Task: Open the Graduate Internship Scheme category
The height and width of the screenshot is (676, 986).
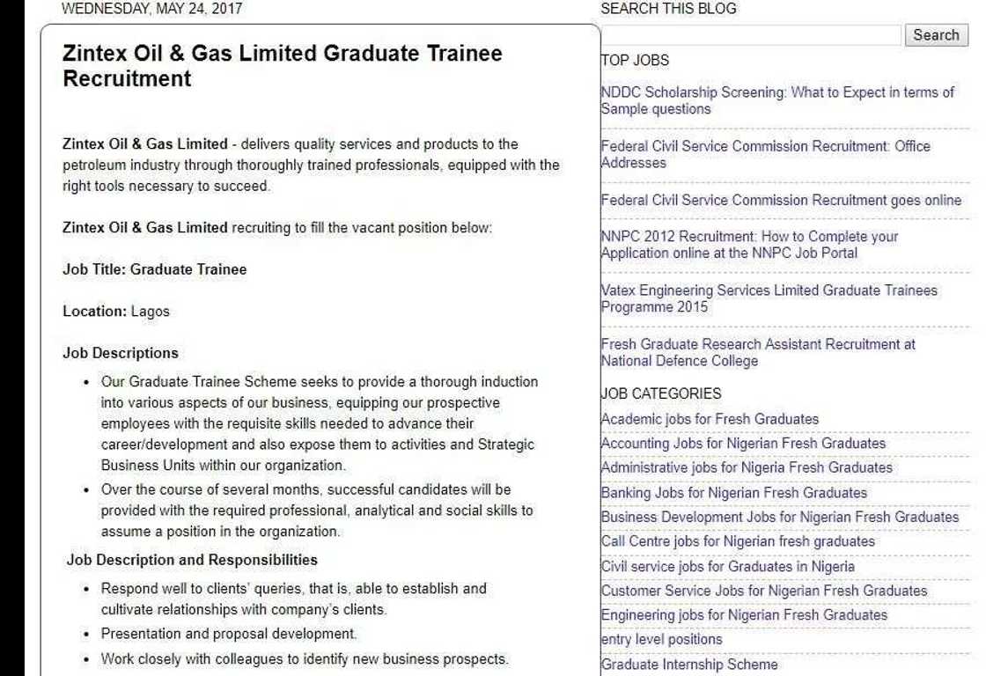Action: click(x=688, y=665)
